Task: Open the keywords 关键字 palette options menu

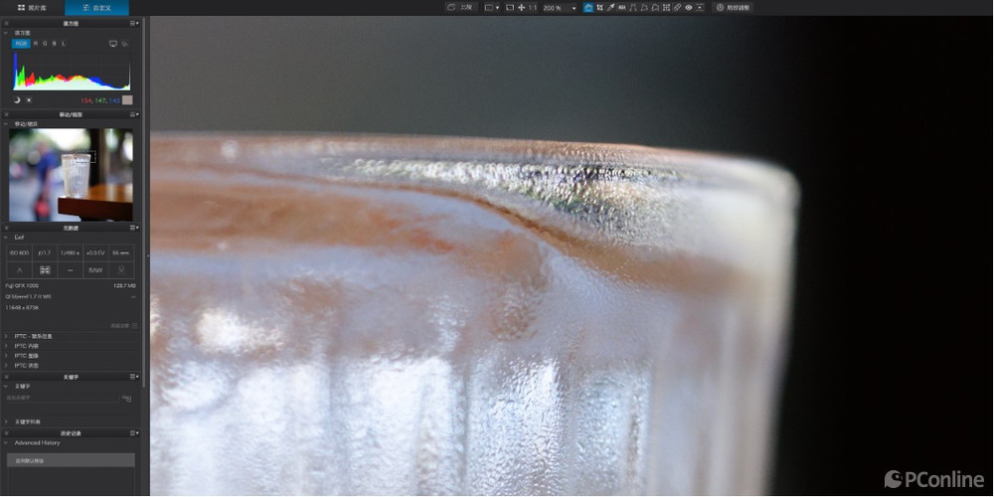Action: [134, 377]
